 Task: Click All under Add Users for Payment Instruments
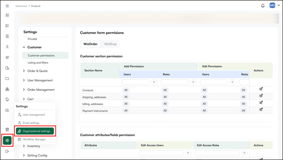(x=126, y=111)
